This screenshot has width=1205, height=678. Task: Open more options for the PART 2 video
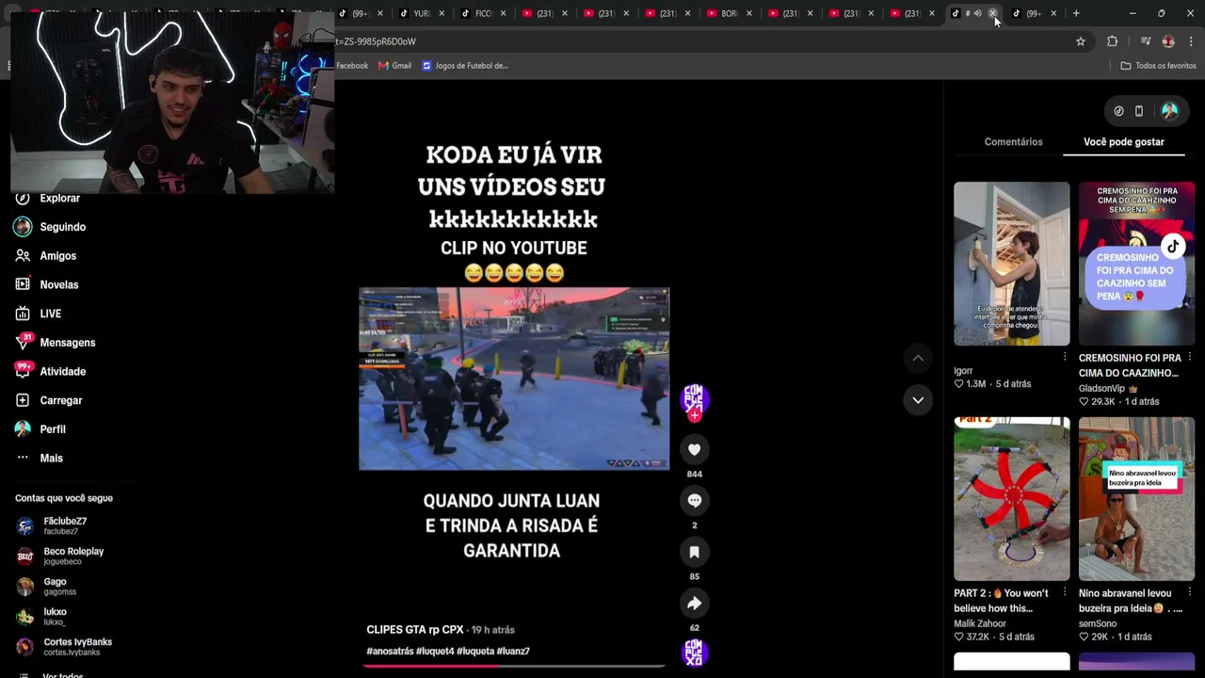(x=1065, y=592)
